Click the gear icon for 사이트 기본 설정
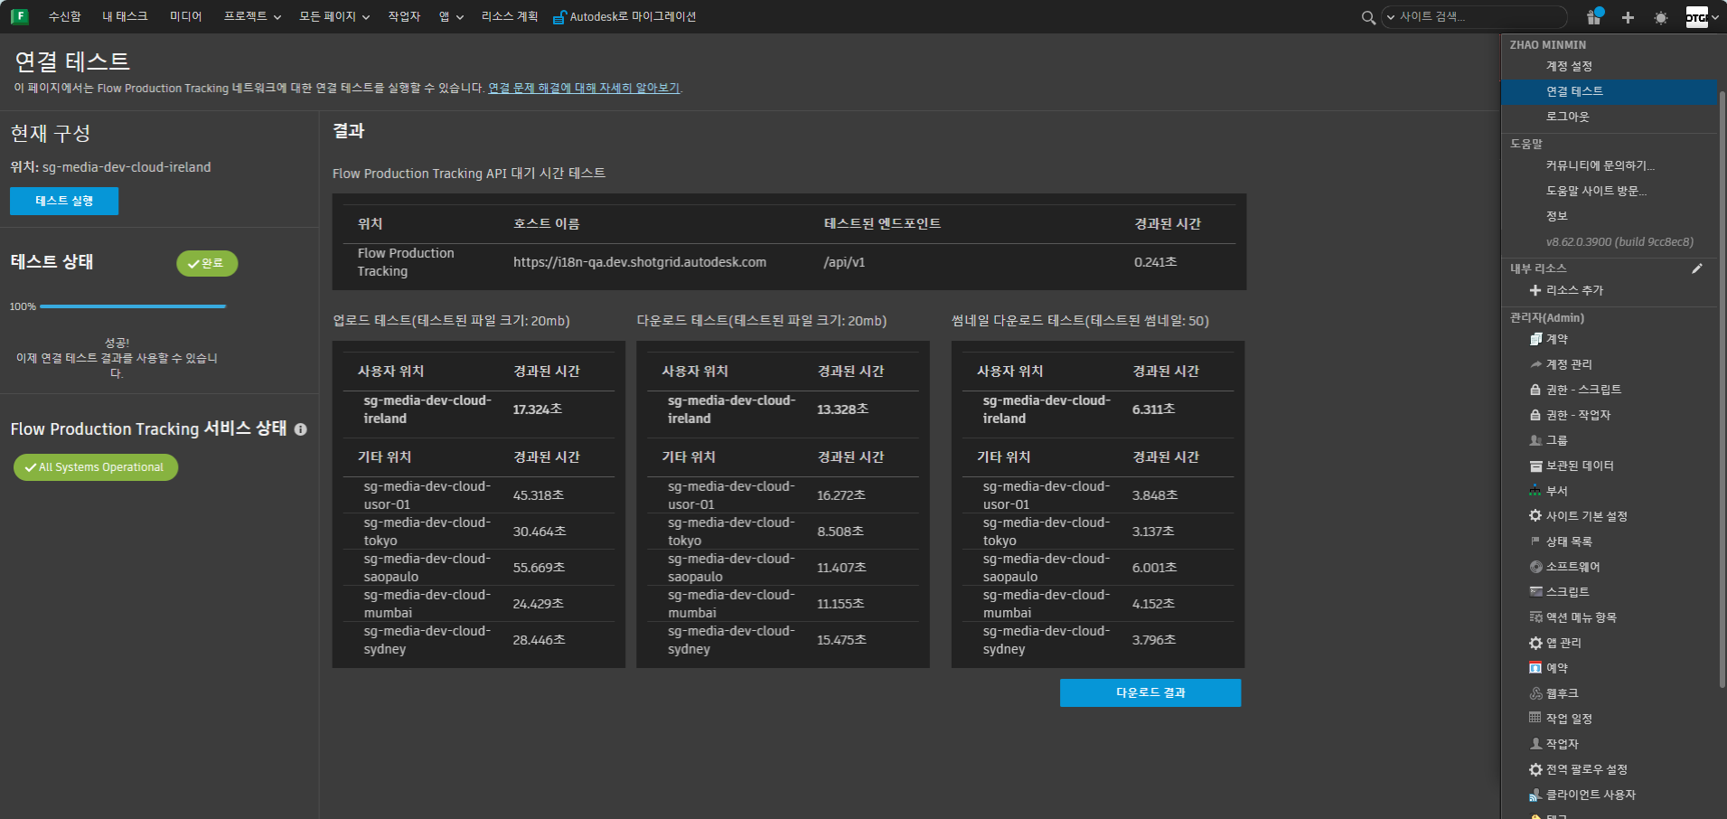 coord(1535,516)
